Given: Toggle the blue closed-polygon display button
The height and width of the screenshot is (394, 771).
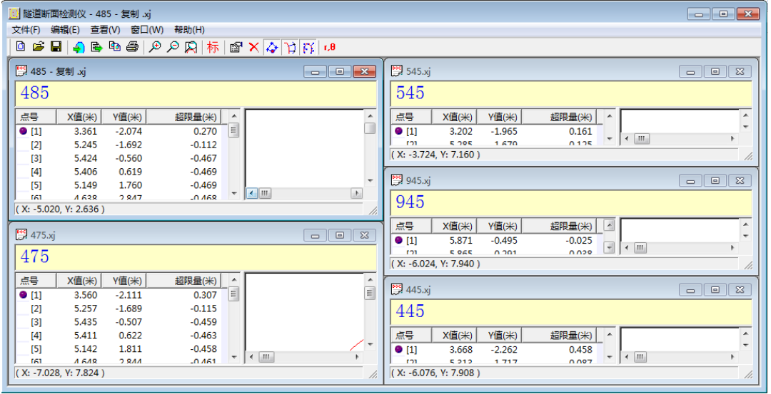Looking at the screenshot, I should click(272, 47).
